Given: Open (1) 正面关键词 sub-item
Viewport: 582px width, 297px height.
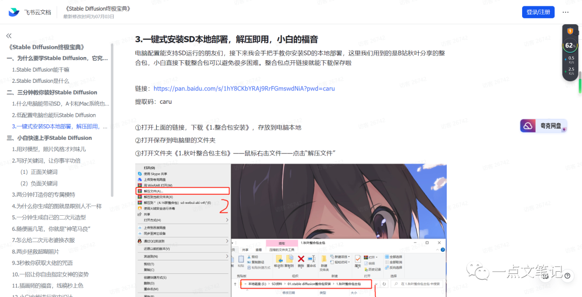Looking at the screenshot, I should pyautogui.click(x=39, y=172).
